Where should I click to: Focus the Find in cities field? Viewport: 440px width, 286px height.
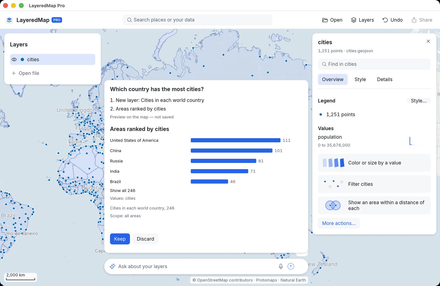click(x=374, y=64)
